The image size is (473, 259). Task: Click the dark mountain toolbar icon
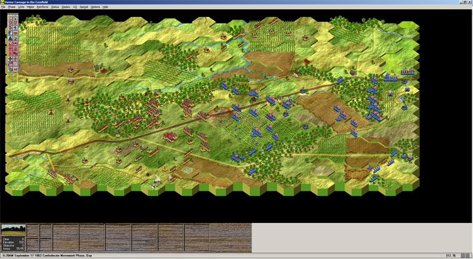(x=10, y=38)
